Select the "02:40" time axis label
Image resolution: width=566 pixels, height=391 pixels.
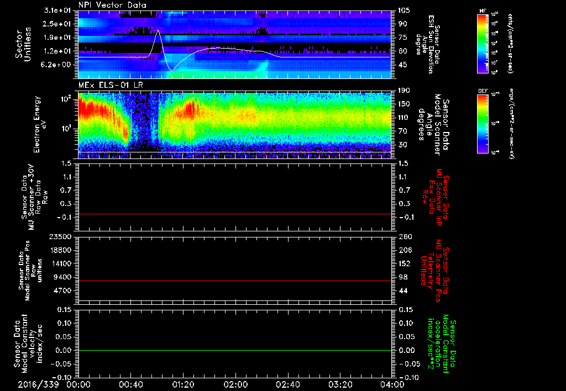[287, 384]
